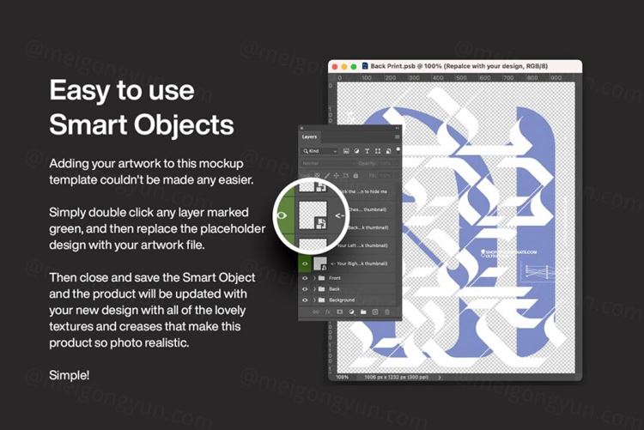Click the Add layer mask icon
This screenshot has width=644, height=430.
(x=338, y=312)
